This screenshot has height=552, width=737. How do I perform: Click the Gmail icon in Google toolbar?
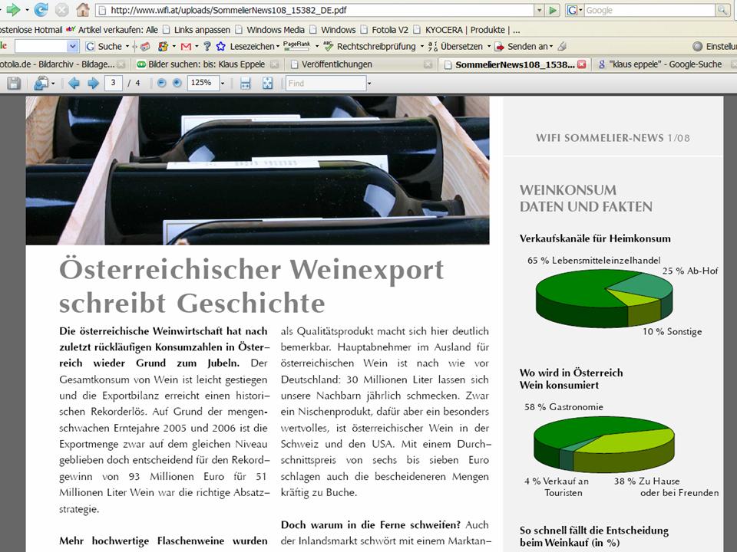click(x=186, y=46)
